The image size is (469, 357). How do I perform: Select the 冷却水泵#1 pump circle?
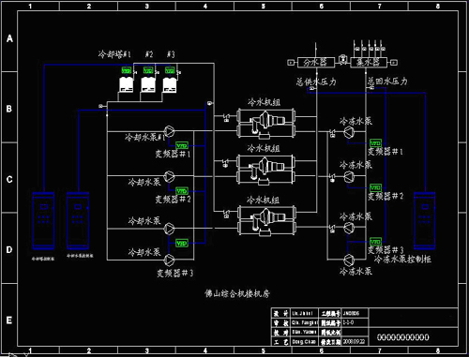coord(170,131)
